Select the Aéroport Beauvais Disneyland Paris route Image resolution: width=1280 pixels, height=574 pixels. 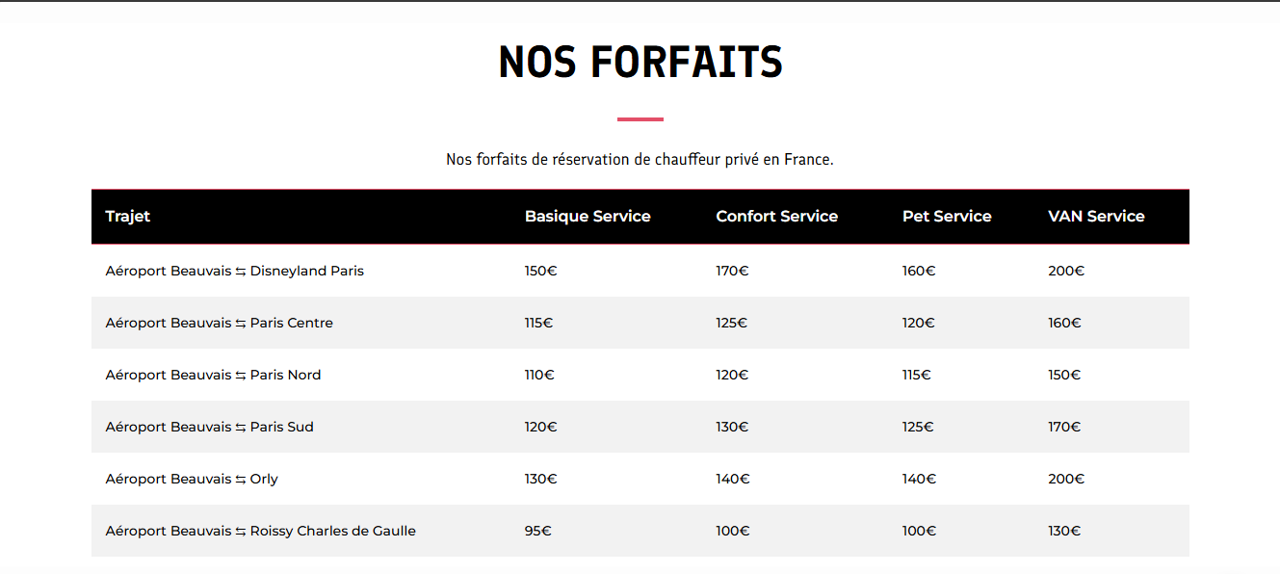[x=235, y=271]
